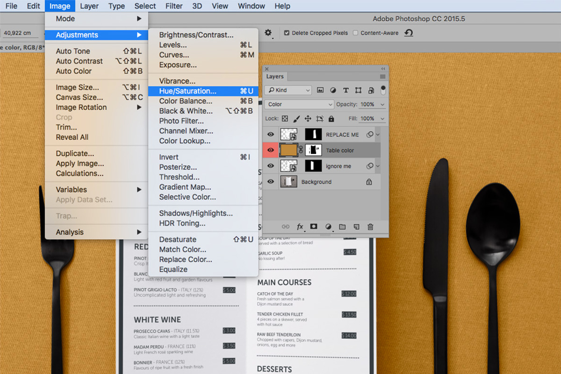Hide the REPLACE ME layer
The image size is (561, 374).
click(270, 135)
